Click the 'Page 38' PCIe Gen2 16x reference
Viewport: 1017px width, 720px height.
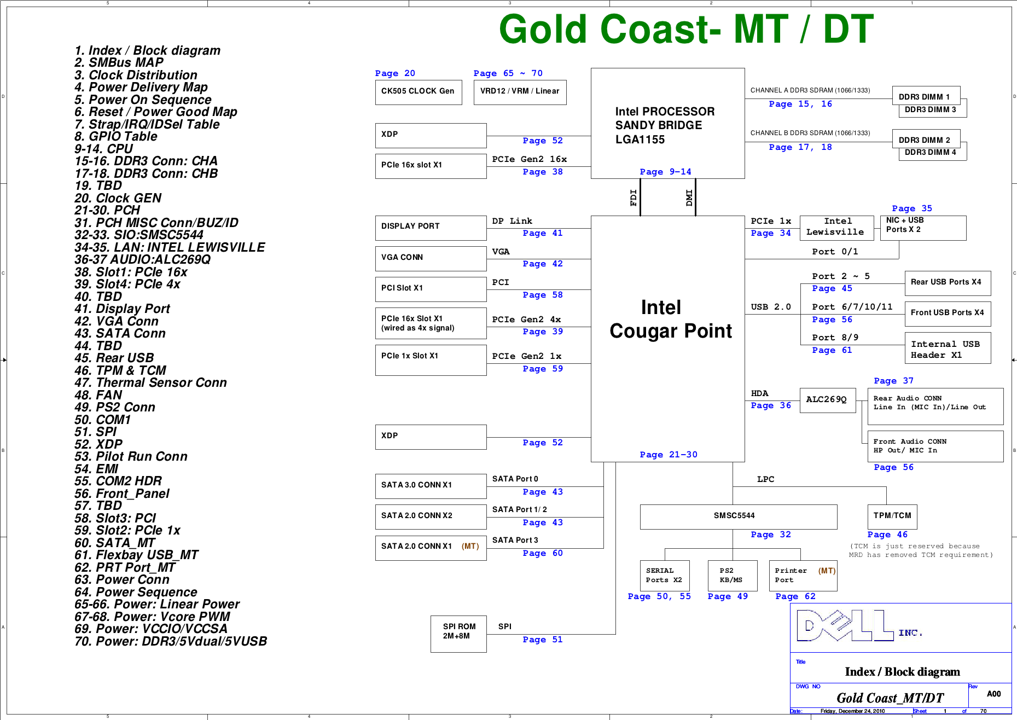tap(543, 172)
